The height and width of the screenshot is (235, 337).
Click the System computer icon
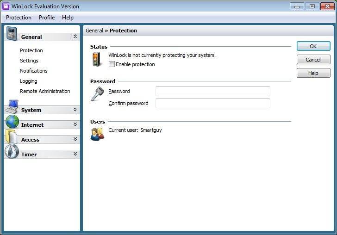coord(12,107)
